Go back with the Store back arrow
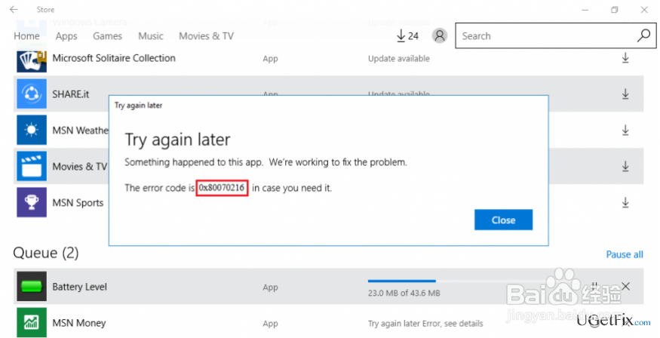This screenshot has width=660, height=338. click(x=14, y=9)
